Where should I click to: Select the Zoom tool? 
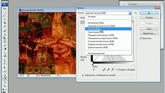click(x=5, y=86)
